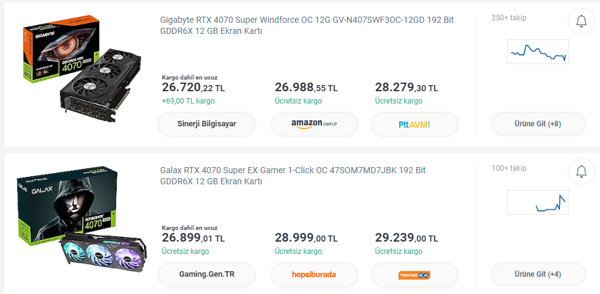Open the Teknosa seller logo button

point(415,274)
